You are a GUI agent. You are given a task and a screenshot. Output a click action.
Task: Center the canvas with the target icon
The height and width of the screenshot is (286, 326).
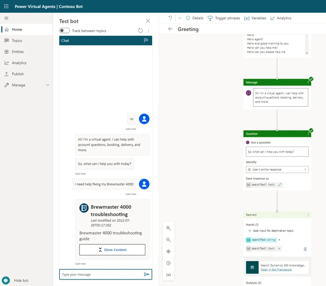tap(168, 251)
